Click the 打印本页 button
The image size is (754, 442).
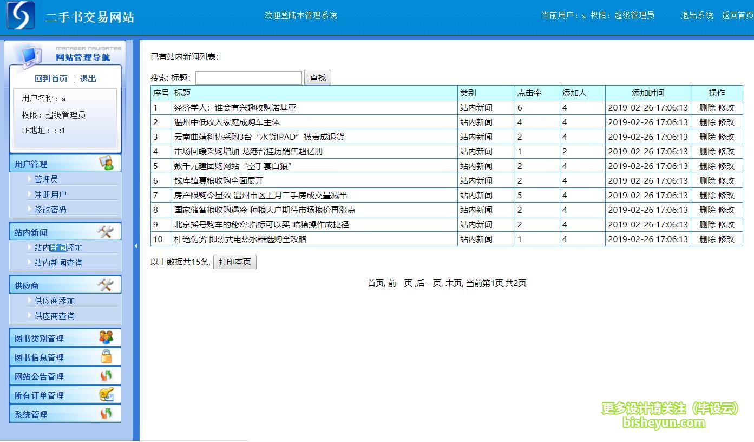pyautogui.click(x=235, y=262)
